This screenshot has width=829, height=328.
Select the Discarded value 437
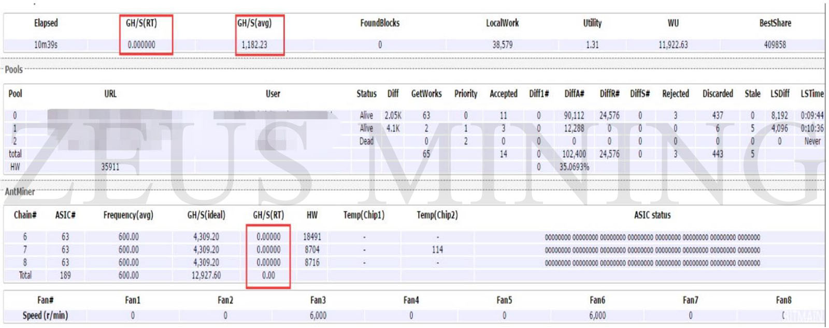(718, 115)
